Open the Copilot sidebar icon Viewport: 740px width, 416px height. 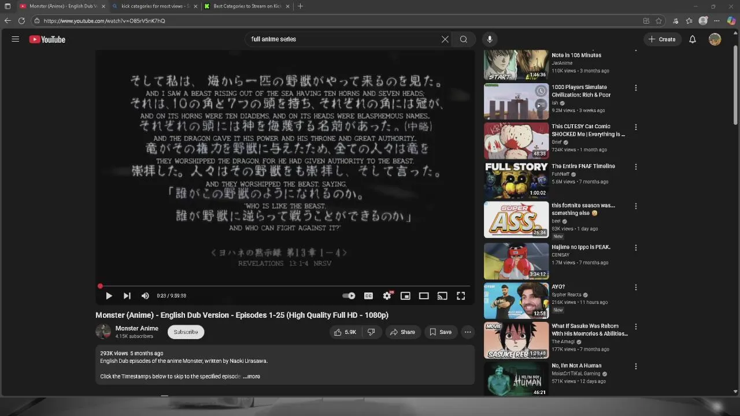pos(731,21)
